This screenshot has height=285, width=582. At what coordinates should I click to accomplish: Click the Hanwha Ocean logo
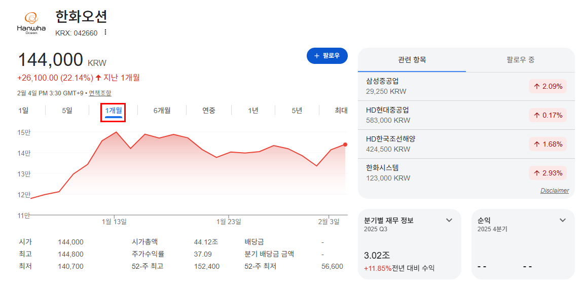pyautogui.click(x=31, y=23)
